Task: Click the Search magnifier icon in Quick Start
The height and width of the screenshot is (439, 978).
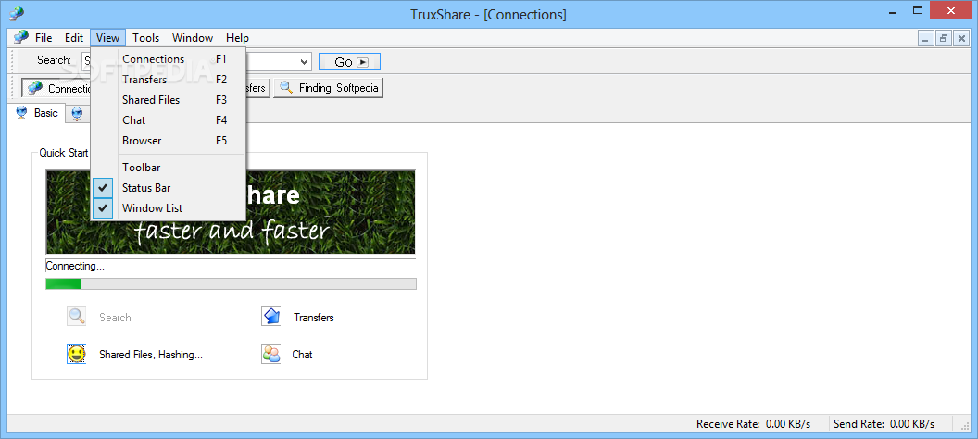Action: (x=76, y=317)
